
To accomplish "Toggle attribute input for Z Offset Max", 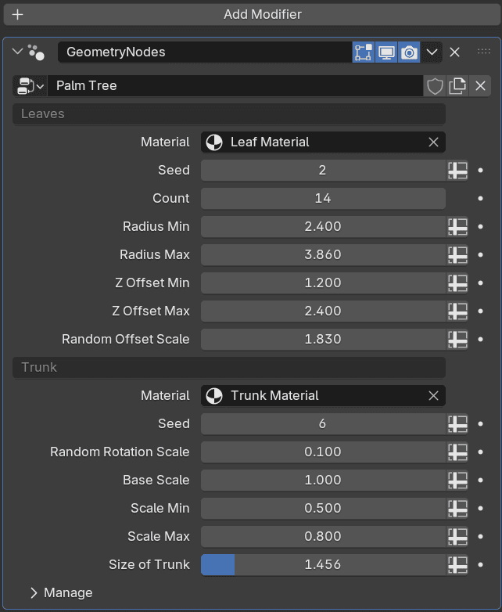I will 457,311.
